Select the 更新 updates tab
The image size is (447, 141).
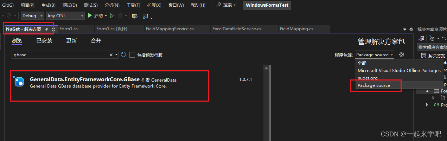point(71,41)
